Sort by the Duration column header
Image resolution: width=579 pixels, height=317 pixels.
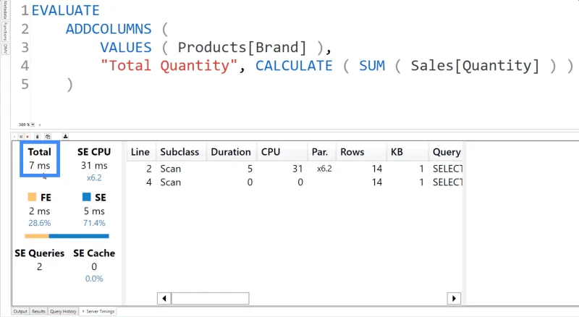231,152
